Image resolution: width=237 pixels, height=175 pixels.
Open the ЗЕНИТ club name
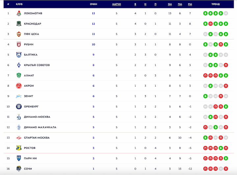[x=29, y=96]
